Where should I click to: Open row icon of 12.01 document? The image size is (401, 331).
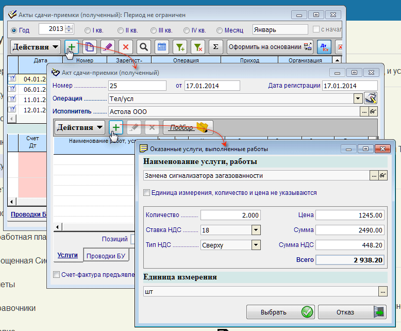[12, 109]
